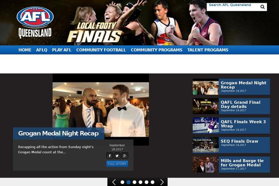Viewport: 279px width, 186px height.
Task: Select second carousel dot
Action: 128,182
